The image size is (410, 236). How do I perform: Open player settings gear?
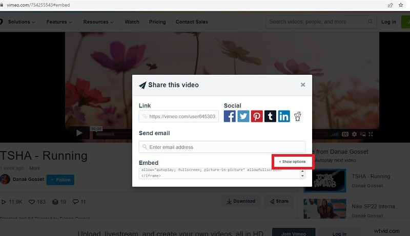(x=354, y=134)
